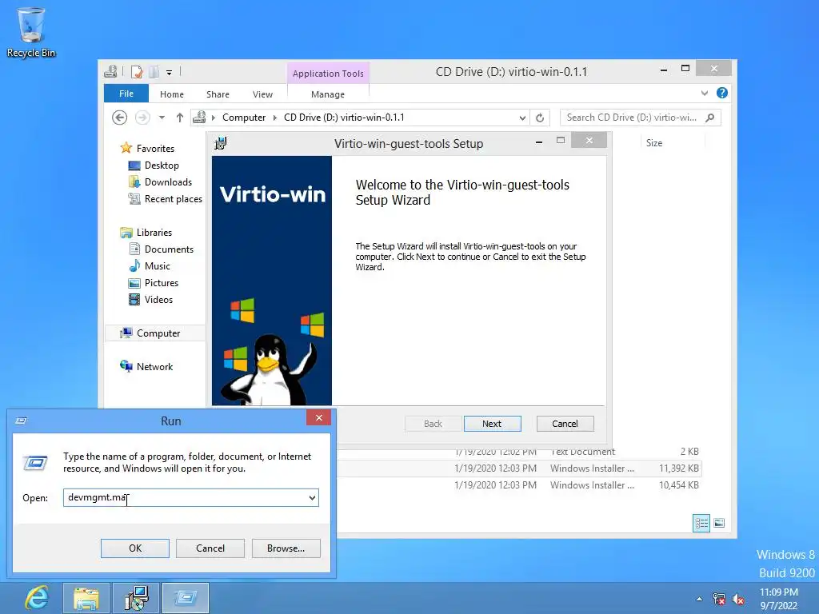
Task: Expand the breadcrumb arrow after Computer
Action: 275,118
